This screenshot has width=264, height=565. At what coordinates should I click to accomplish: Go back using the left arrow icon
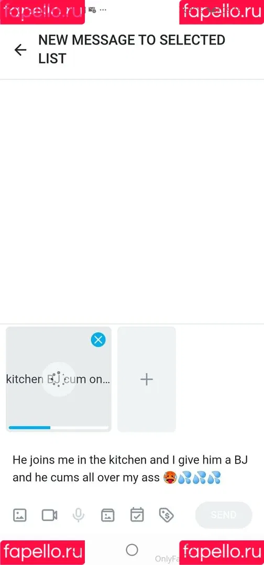tap(20, 50)
